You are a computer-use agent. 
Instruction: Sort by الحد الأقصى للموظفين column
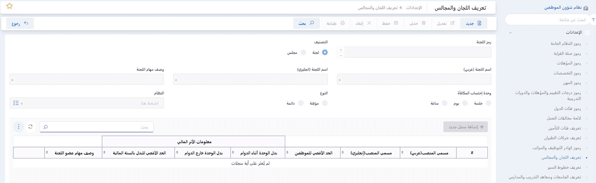click(x=313, y=152)
